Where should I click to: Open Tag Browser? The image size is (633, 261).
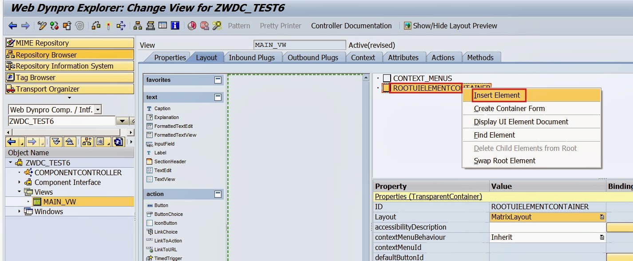pyautogui.click(x=69, y=77)
